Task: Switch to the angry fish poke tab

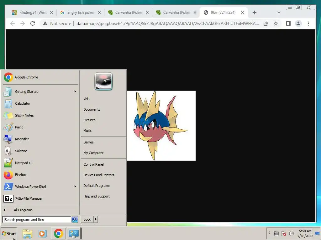Action: (80, 12)
